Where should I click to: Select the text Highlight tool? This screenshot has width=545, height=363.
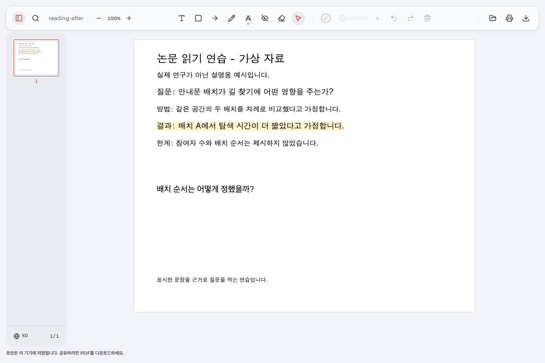tap(248, 18)
